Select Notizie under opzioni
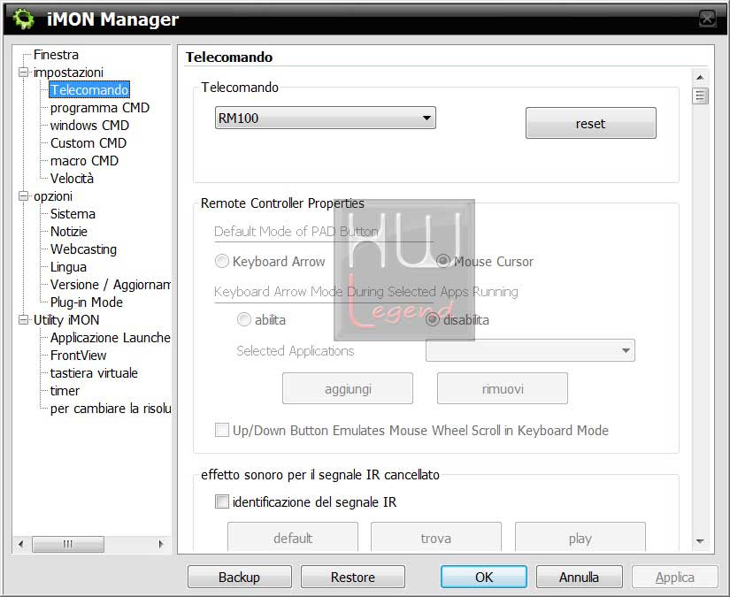Image resolution: width=730 pixels, height=597 pixels. [69, 231]
